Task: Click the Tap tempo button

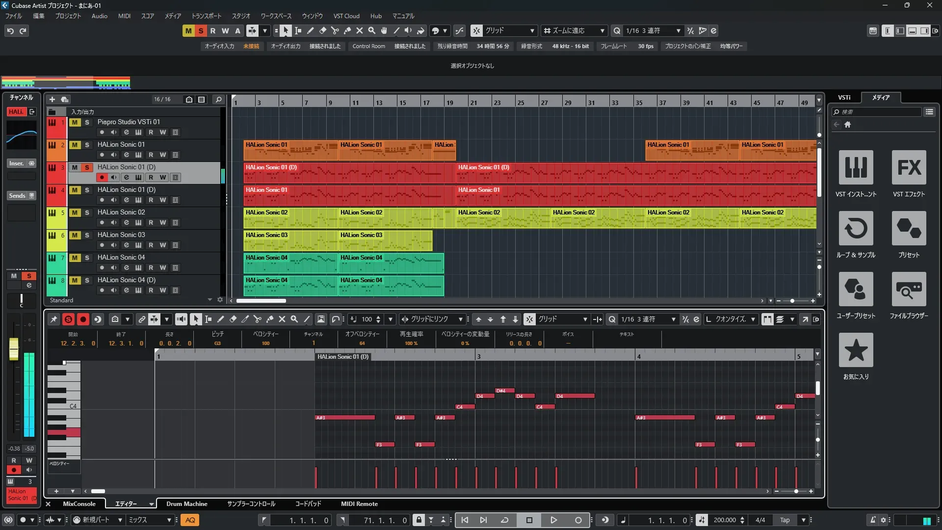Action: (785, 520)
